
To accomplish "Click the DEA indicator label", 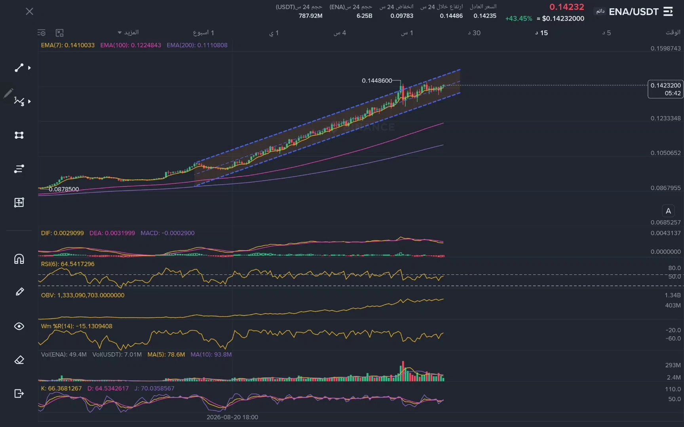I will click(x=112, y=233).
